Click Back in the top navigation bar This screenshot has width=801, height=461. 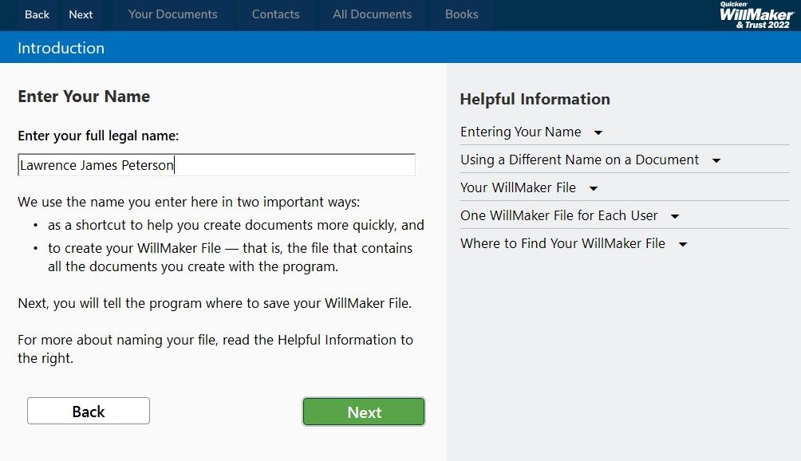coord(37,14)
